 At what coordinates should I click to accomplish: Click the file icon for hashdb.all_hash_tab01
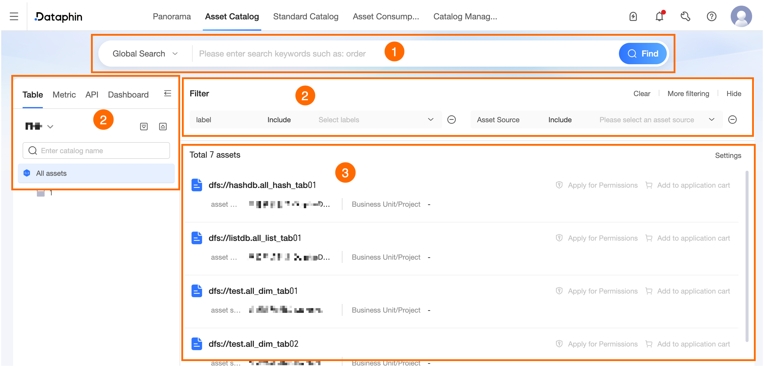[197, 185]
